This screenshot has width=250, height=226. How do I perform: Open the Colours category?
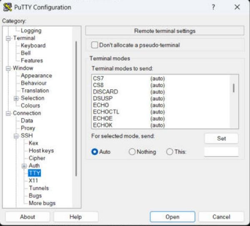[30, 105]
